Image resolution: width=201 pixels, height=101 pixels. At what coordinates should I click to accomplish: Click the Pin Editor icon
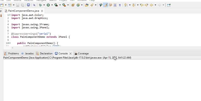click(169, 5)
